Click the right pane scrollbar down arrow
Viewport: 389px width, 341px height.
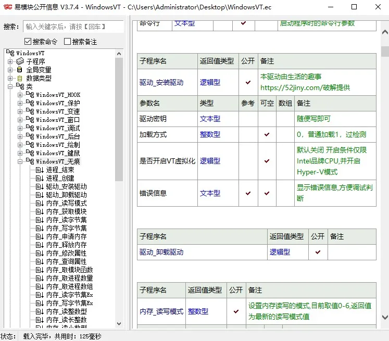click(384, 317)
